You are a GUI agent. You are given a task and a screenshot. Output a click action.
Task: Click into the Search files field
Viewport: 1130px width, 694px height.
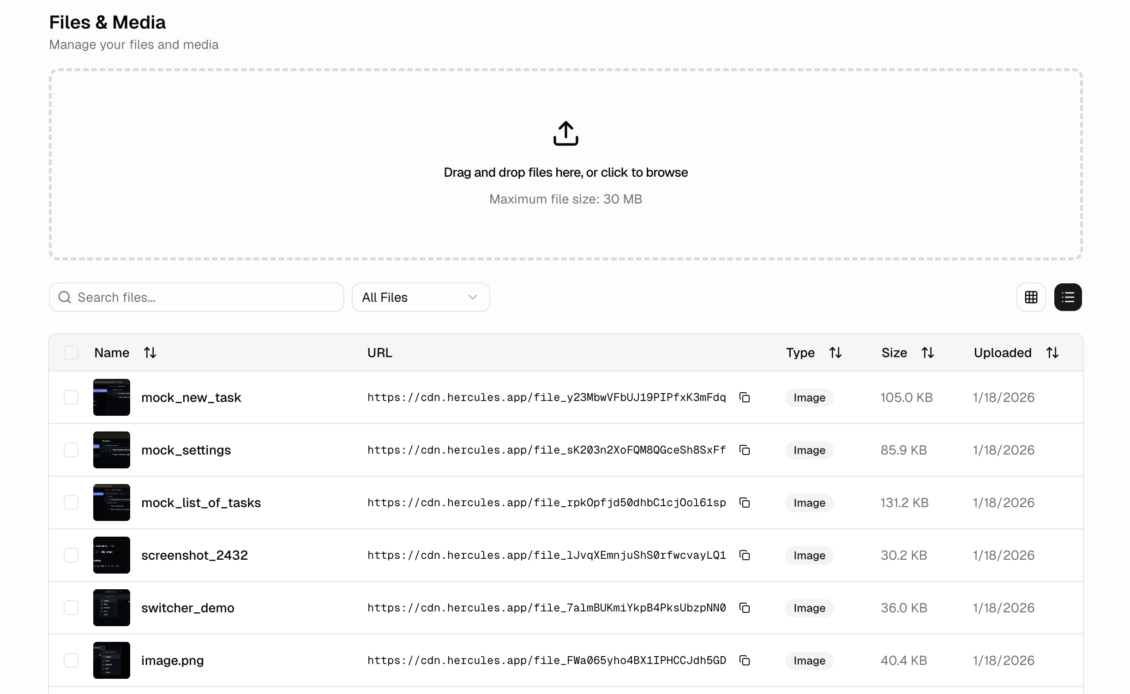pyautogui.click(x=203, y=297)
